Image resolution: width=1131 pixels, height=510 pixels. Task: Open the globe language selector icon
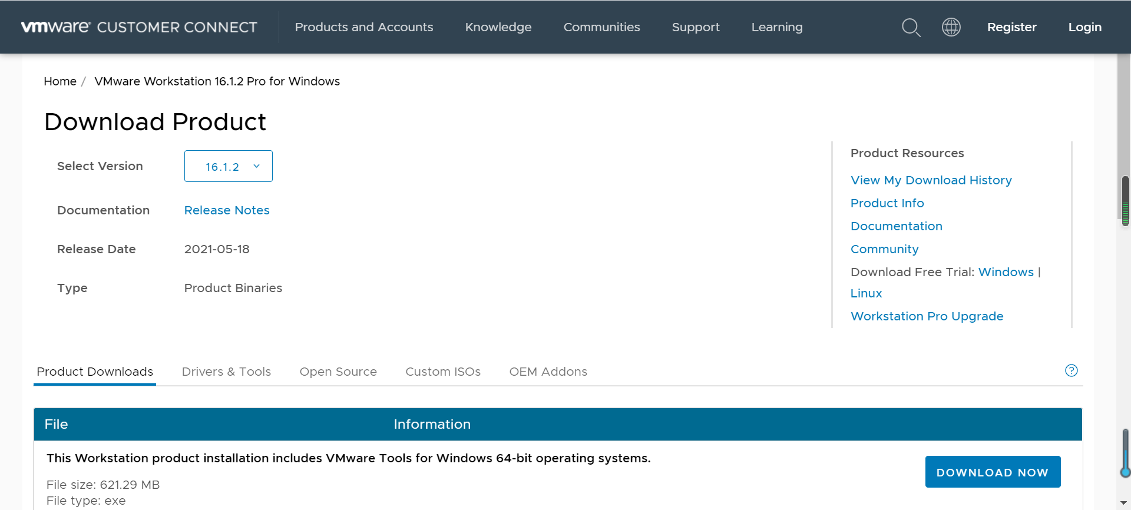pyautogui.click(x=951, y=27)
